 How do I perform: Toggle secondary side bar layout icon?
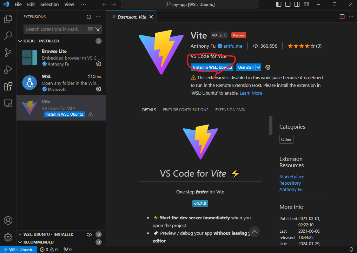297,4
